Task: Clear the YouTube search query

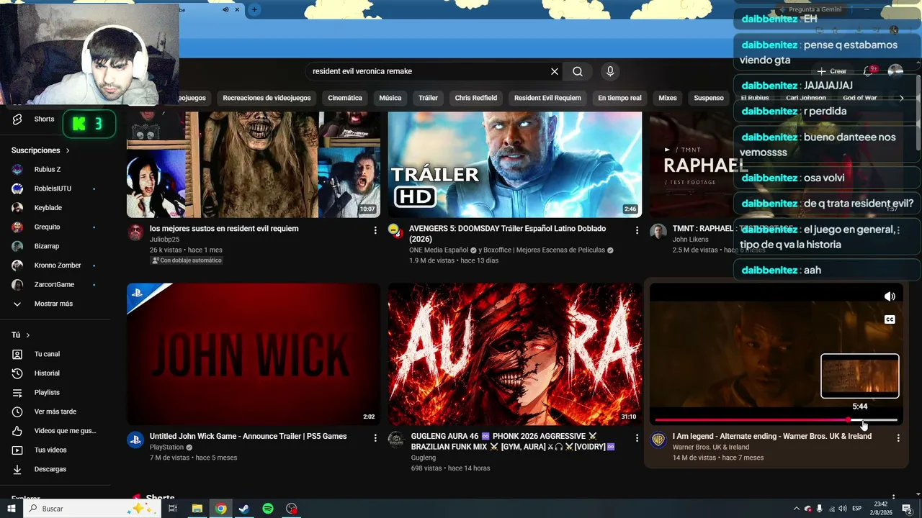Action: tap(555, 71)
